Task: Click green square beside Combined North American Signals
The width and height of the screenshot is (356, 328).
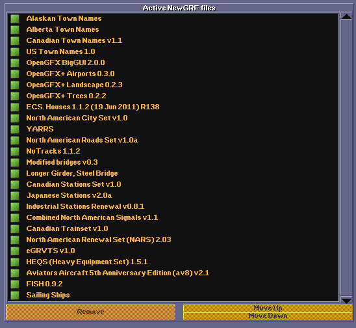Action: click(x=15, y=218)
